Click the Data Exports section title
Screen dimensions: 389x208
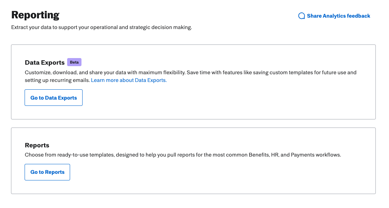pos(45,62)
